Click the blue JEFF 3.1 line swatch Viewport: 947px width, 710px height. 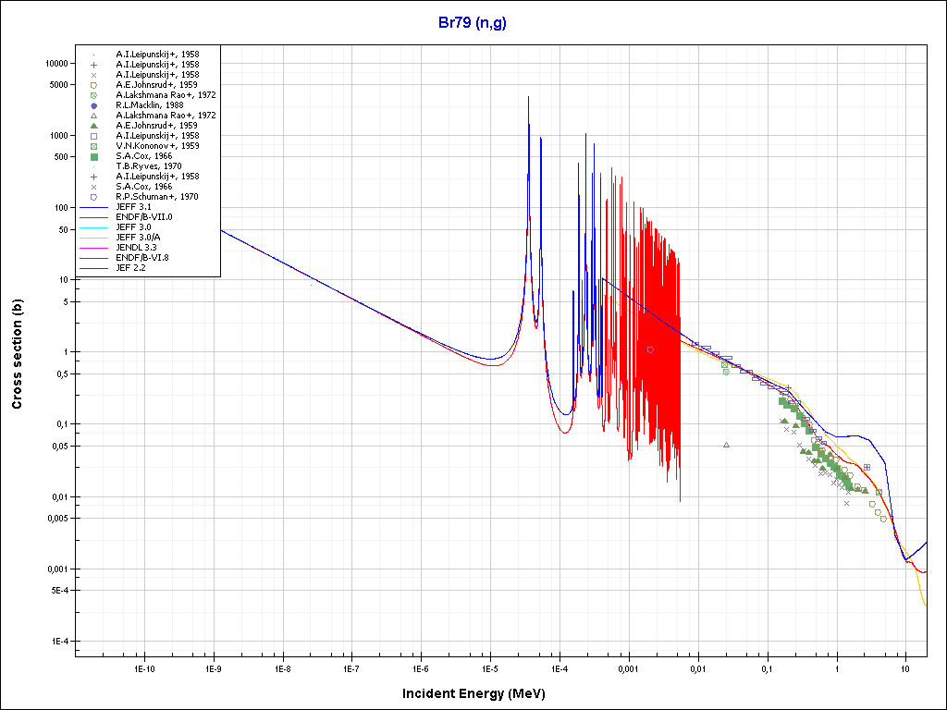tap(94, 207)
